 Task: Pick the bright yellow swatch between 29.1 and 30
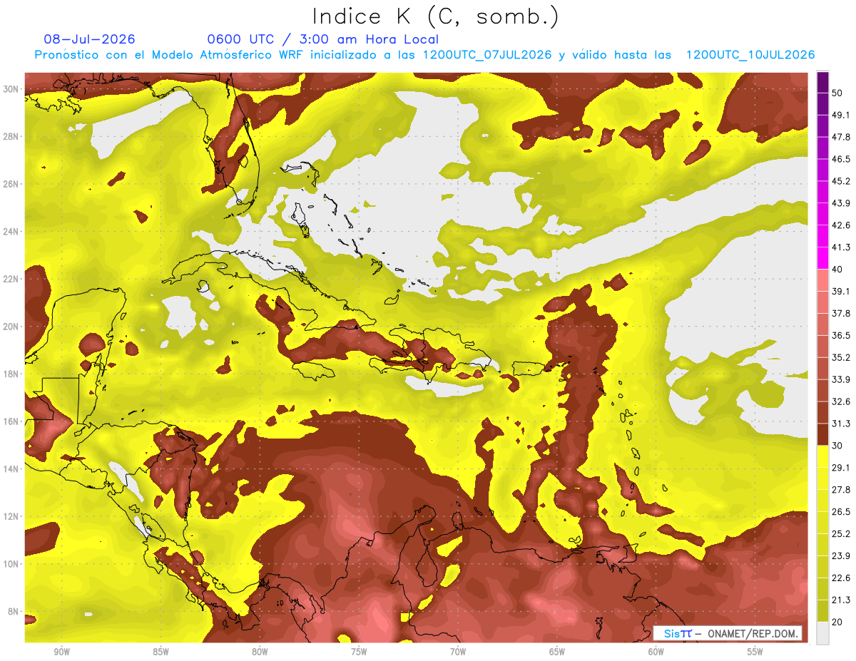pos(822,456)
